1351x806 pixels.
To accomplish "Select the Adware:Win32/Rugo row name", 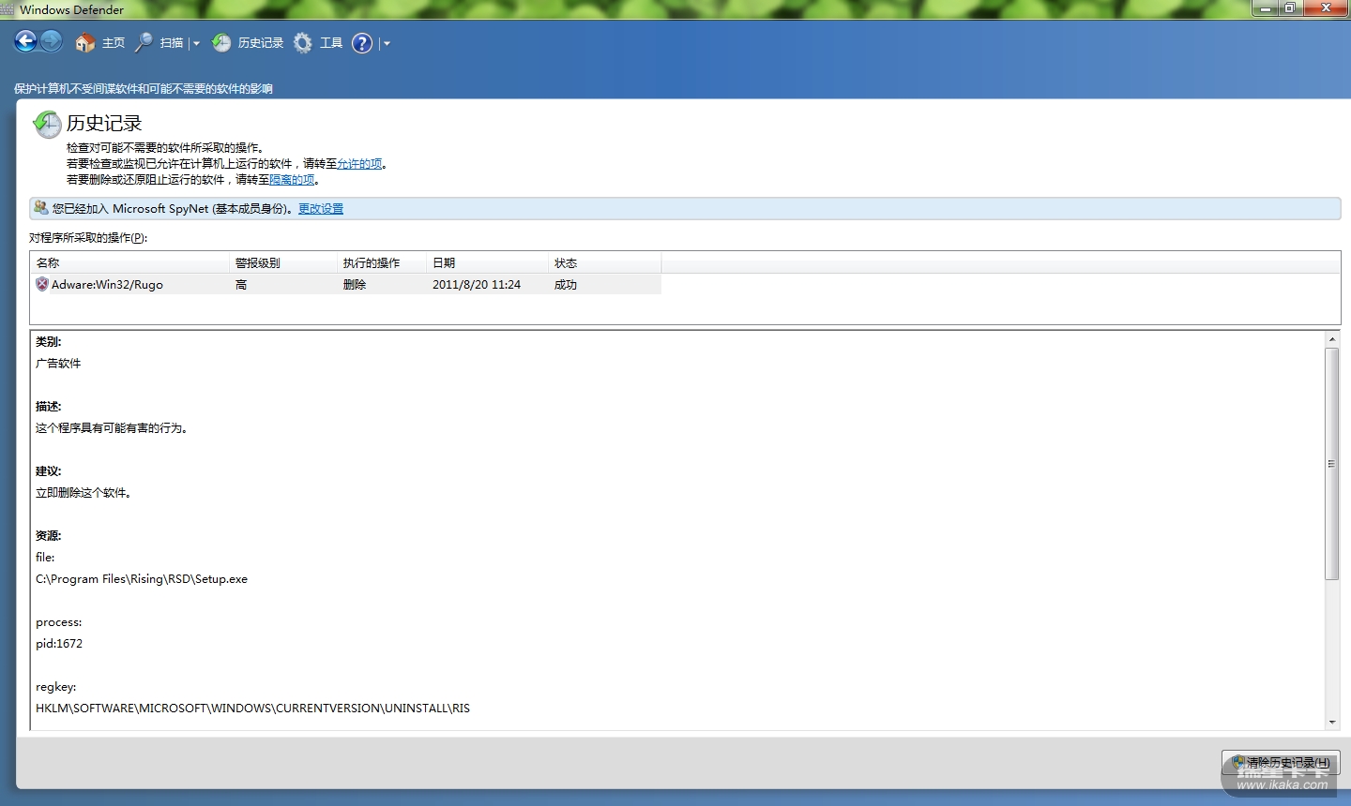I will point(107,285).
